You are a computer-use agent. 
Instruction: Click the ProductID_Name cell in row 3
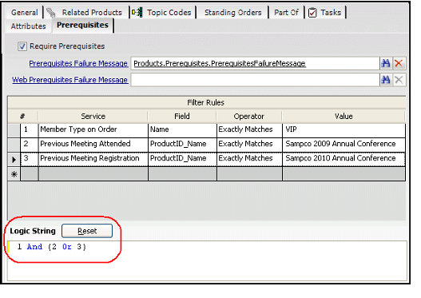point(182,159)
